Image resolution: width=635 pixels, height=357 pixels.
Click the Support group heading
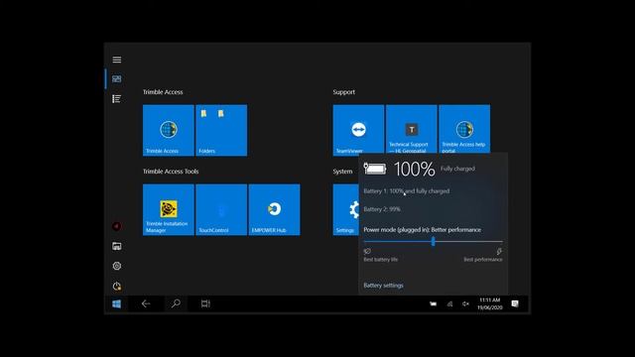coord(344,92)
